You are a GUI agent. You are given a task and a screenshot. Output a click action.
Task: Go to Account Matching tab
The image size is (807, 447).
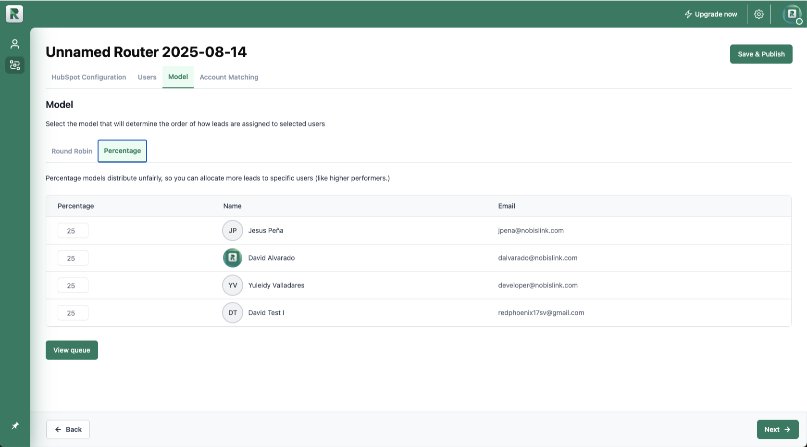229,77
